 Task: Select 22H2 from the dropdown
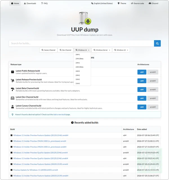click(x=82, y=79)
